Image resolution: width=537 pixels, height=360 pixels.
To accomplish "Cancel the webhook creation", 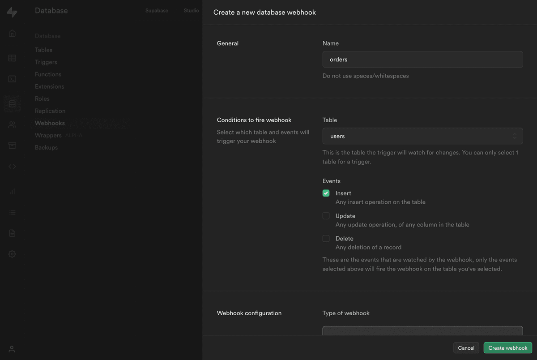I will (466, 347).
